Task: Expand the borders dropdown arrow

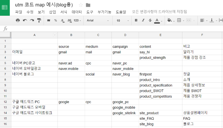Action: pos(184,21)
